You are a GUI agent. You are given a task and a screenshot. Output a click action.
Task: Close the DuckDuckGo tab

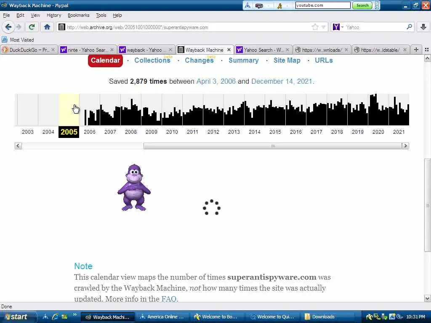point(53,50)
